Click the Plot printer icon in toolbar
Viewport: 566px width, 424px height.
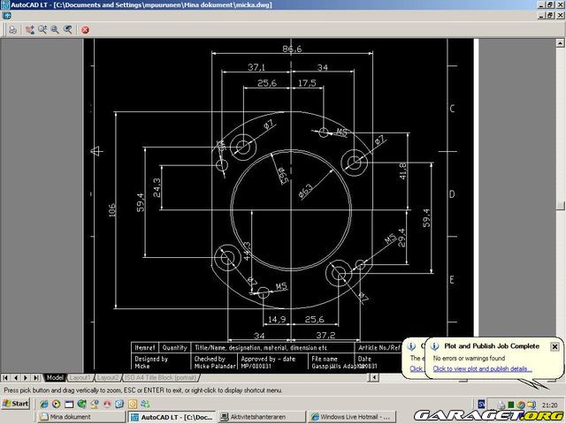13,29
